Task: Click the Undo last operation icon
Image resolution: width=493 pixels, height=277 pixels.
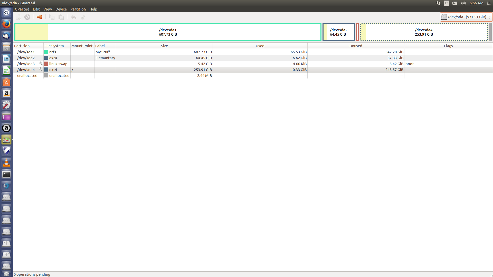Action: [73, 17]
